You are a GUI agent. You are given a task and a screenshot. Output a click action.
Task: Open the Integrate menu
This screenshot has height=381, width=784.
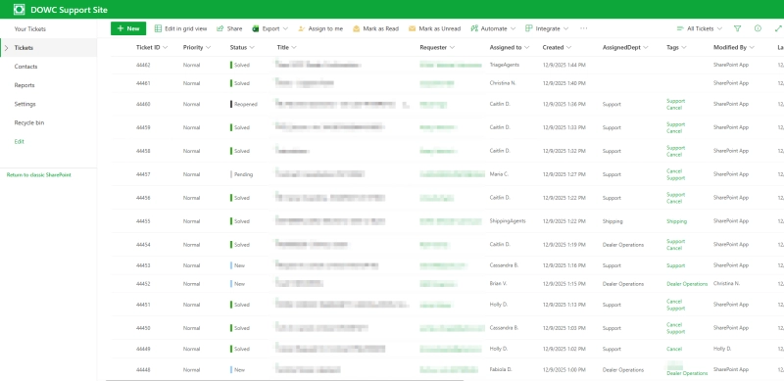pos(547,28)
